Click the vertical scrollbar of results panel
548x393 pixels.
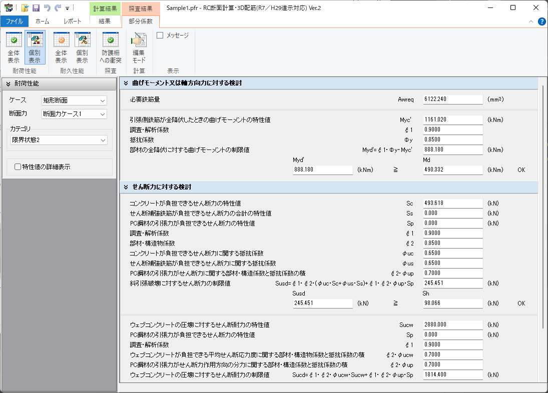tap(543, 206)
